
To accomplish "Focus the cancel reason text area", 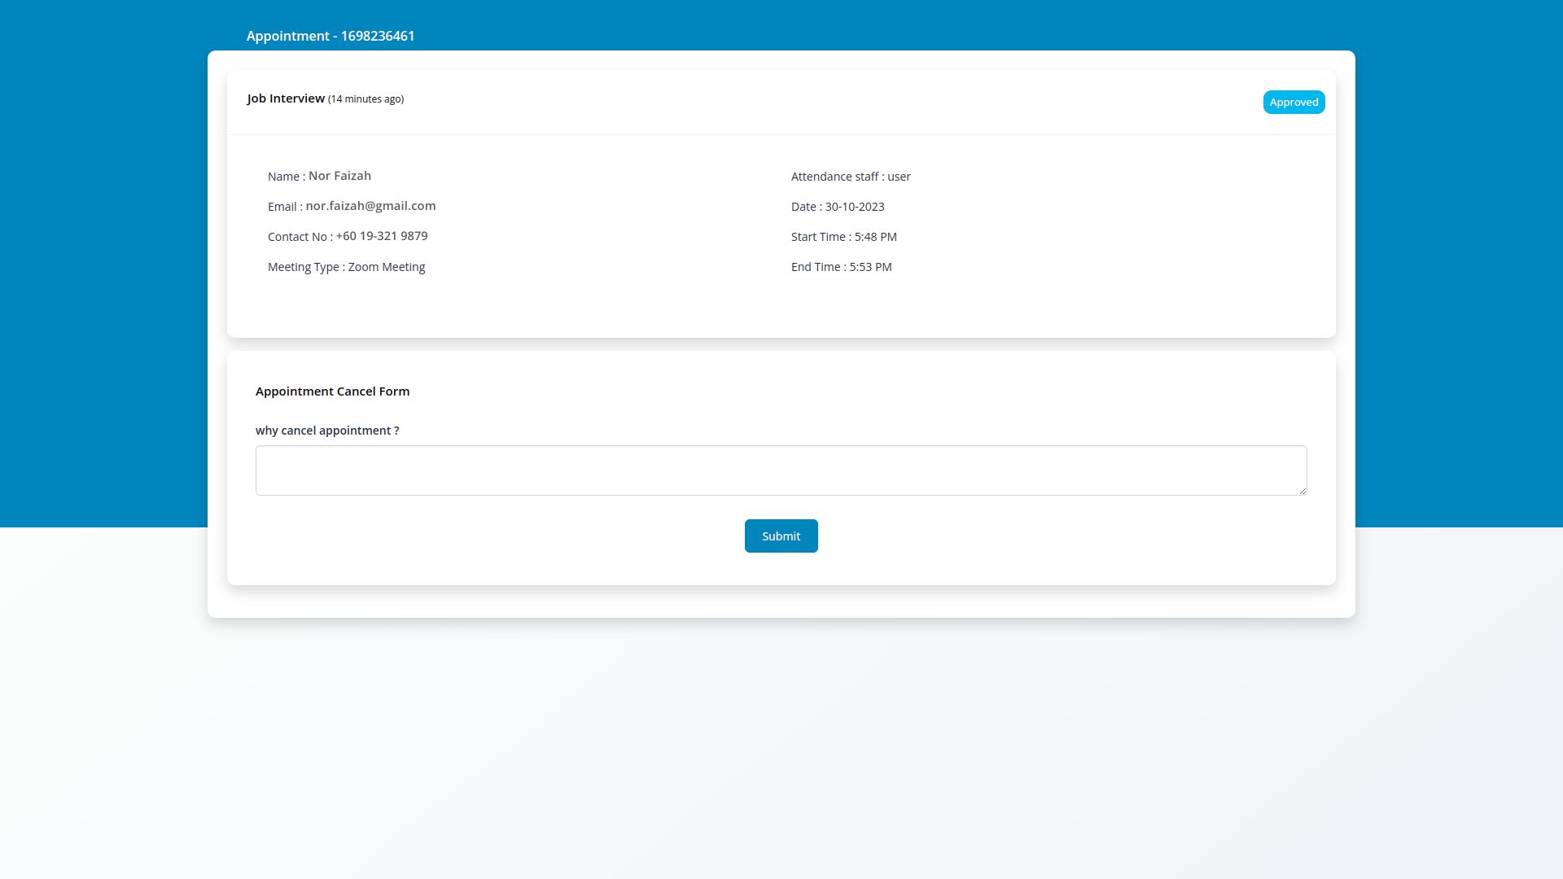I will [x=780, y=470].
